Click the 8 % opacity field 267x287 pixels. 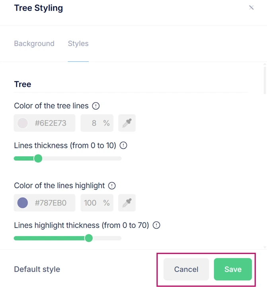[x=97, y=123]
